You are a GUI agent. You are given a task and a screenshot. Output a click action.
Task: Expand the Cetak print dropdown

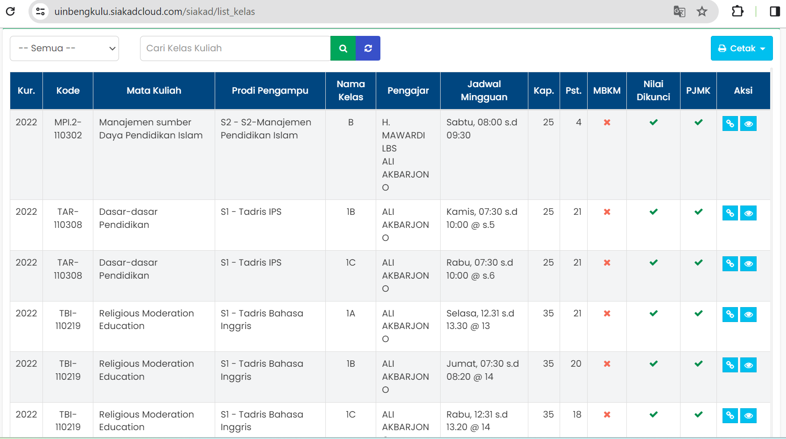coord(741,48)
